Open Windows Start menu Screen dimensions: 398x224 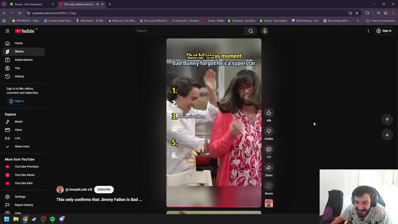7,219
